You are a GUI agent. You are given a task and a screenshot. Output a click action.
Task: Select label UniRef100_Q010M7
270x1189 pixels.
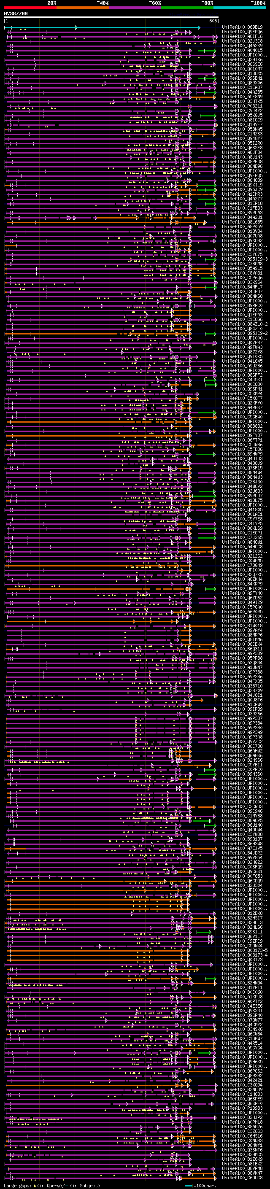click(x=242, y=69)
